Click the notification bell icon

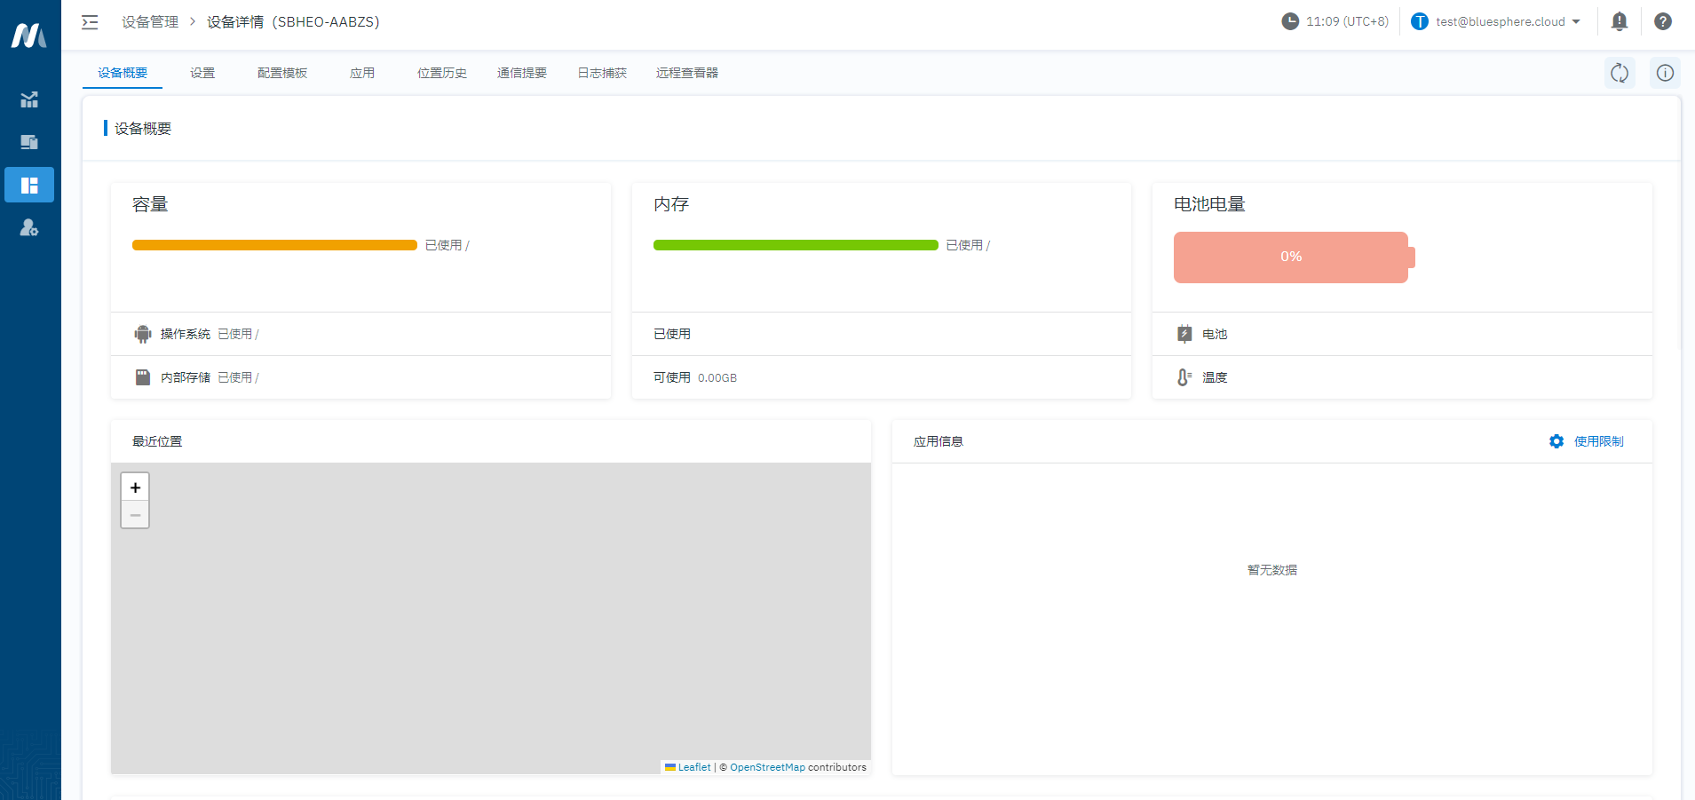[1619, 21]
